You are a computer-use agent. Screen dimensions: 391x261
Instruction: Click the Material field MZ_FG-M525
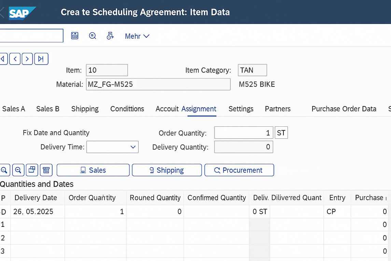click(x=158, y=84)
